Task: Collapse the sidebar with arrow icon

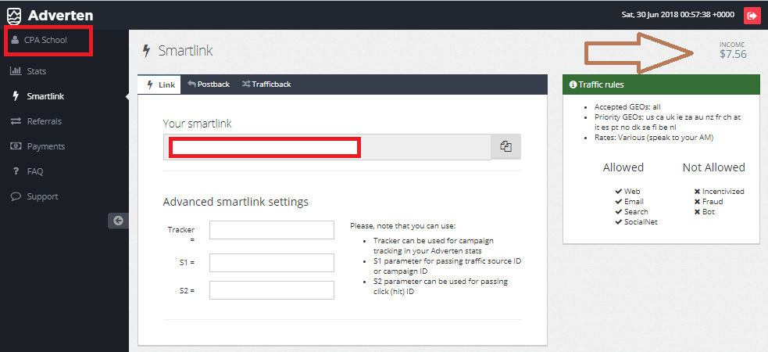Action: tap(118, 221)
